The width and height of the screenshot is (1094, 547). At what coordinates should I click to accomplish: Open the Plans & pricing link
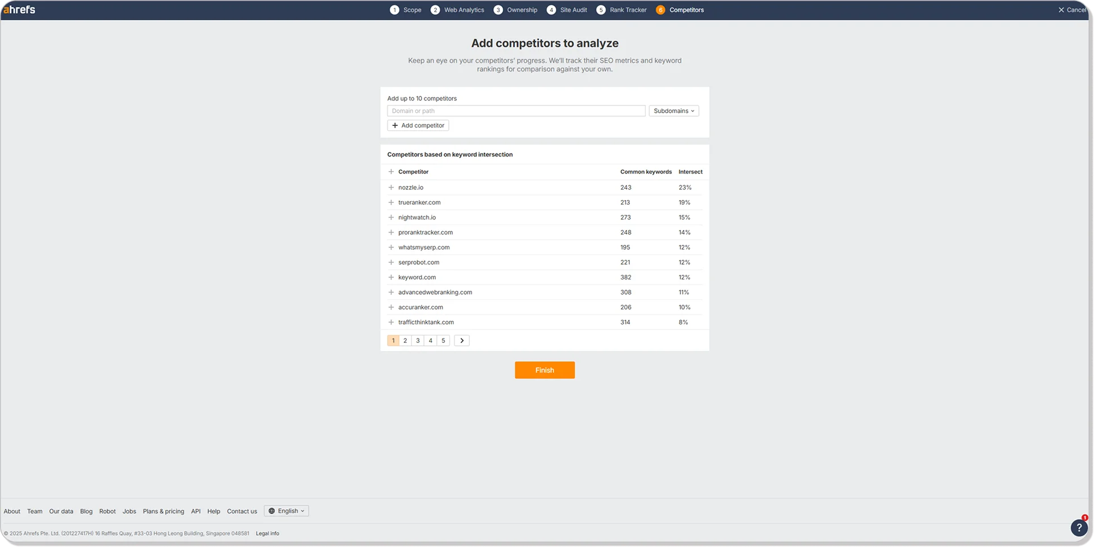pyautogui.click(x=163, y=511)
